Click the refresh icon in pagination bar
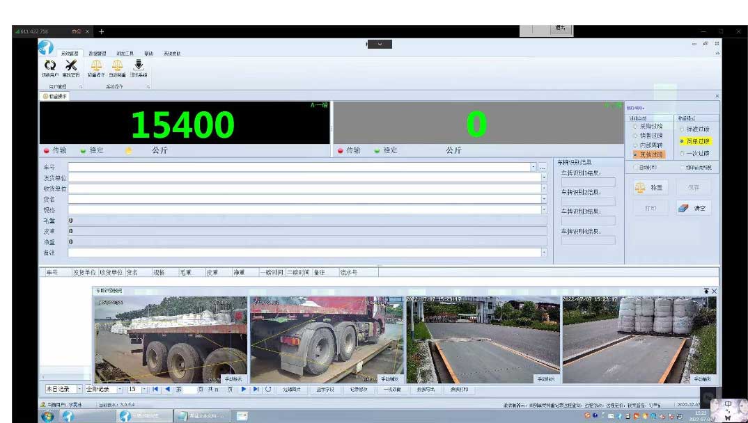 (x=268, y=390)
